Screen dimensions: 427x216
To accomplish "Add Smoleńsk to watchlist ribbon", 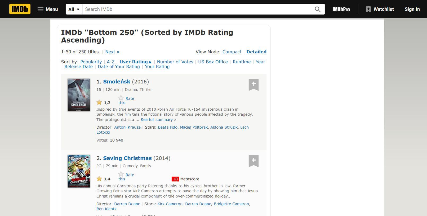I will click(253, 85).
